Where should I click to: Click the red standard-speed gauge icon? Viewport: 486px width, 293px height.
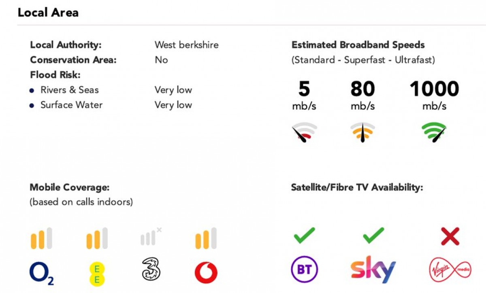point(305,132)
